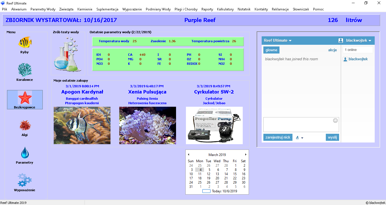Open the Ryby fish icon
The height and width of the screenshot is (205, 386).
[25, 43]
